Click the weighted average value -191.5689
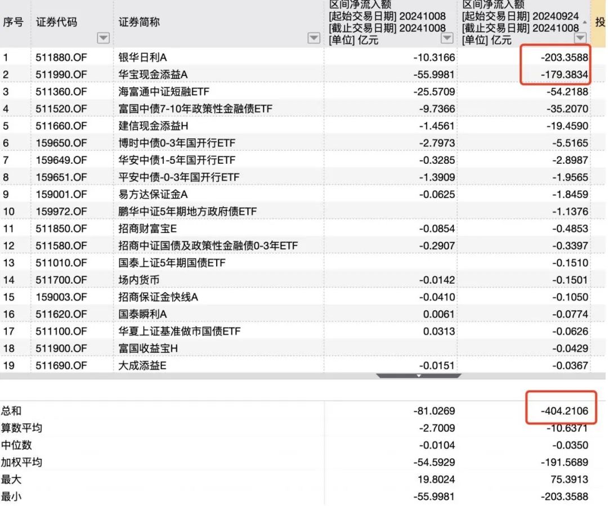608x506 pixels. [x=565, y=462]
